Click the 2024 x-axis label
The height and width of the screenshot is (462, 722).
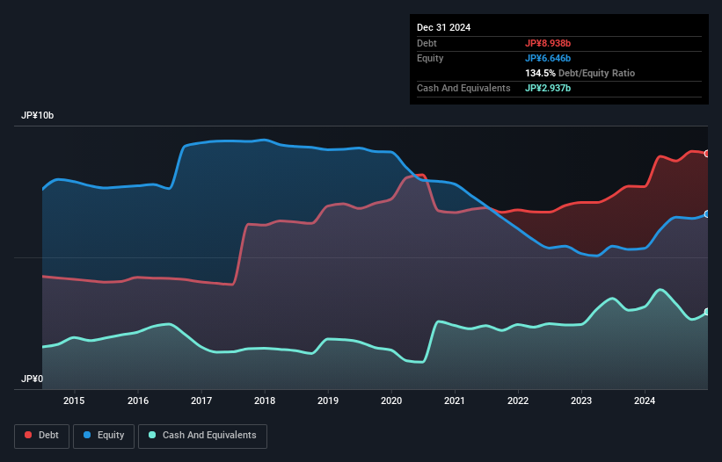point(645,401)
